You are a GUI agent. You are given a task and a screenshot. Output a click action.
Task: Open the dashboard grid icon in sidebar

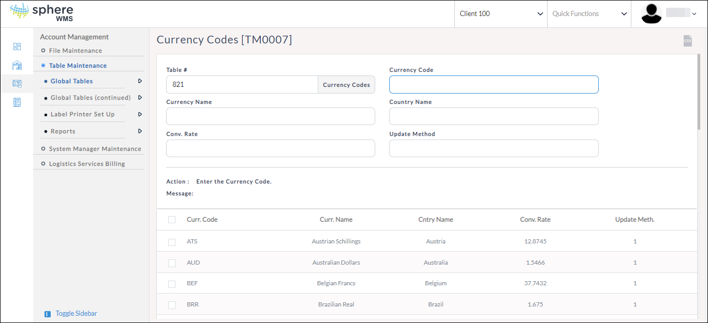coord(17,47)
